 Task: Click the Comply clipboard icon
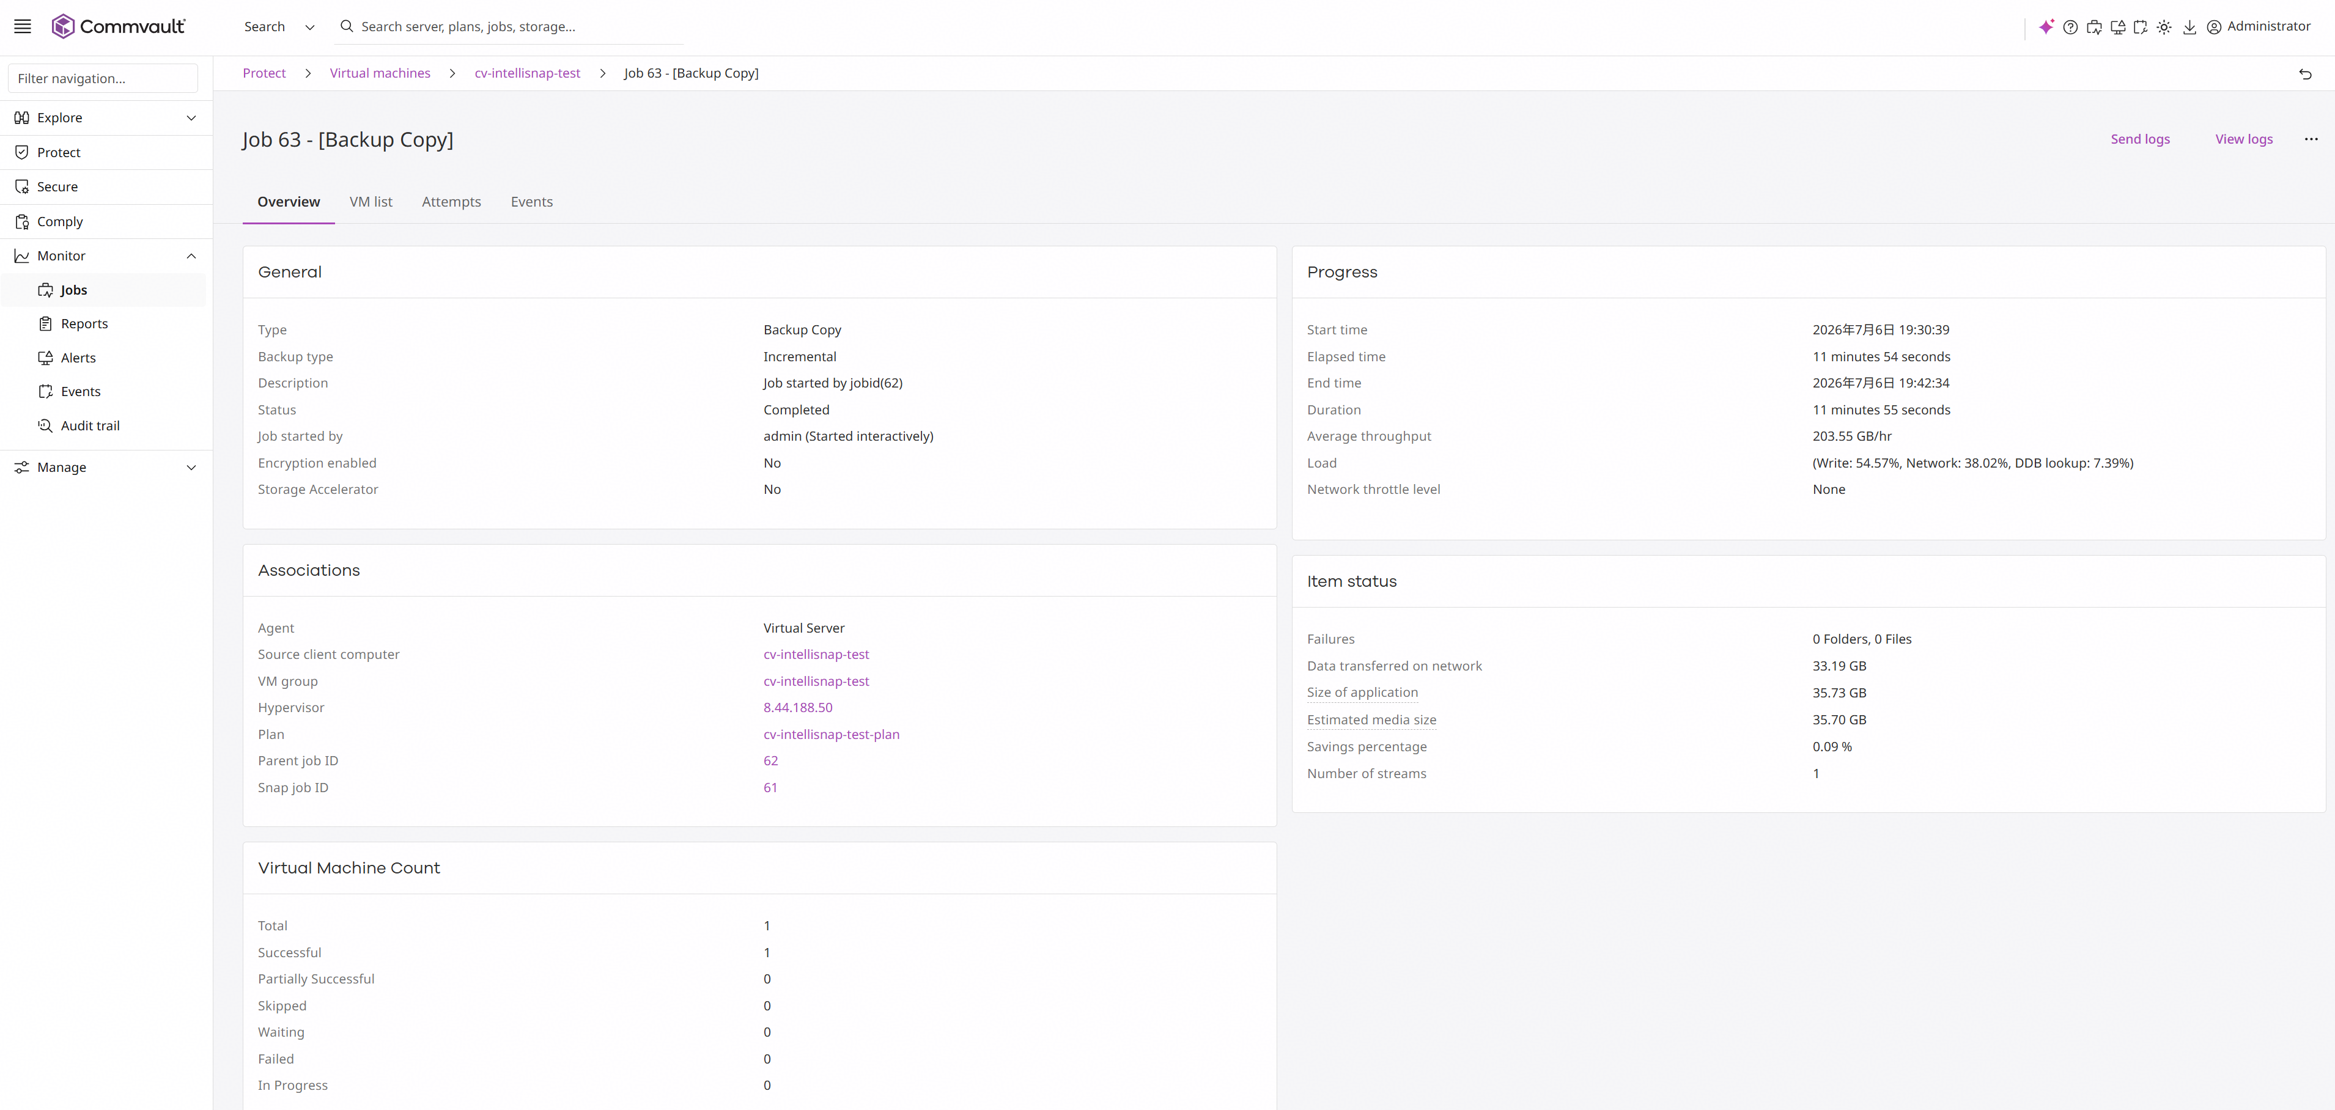22,221
